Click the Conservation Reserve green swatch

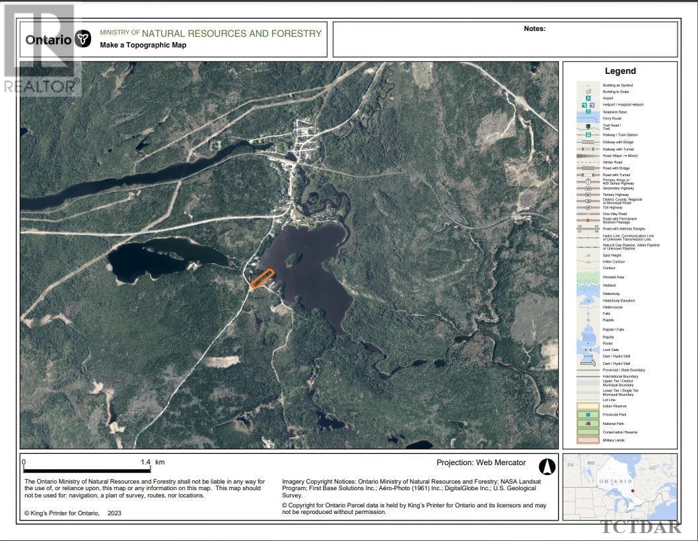click(588, 432)
